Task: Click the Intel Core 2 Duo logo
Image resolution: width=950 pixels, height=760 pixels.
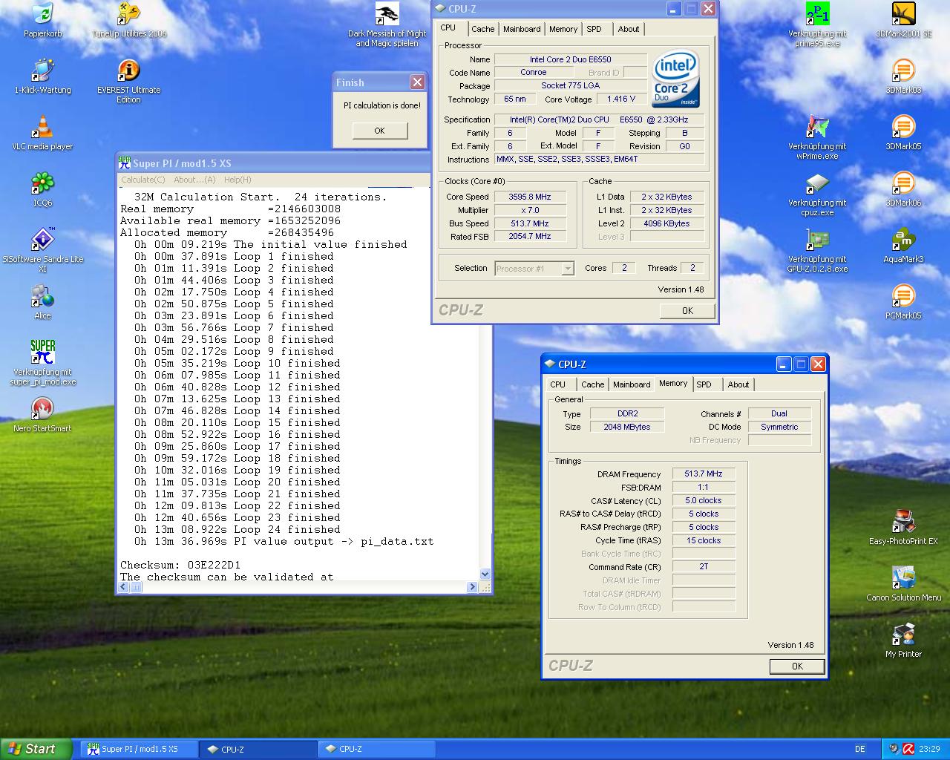Action: click(676, 79)
